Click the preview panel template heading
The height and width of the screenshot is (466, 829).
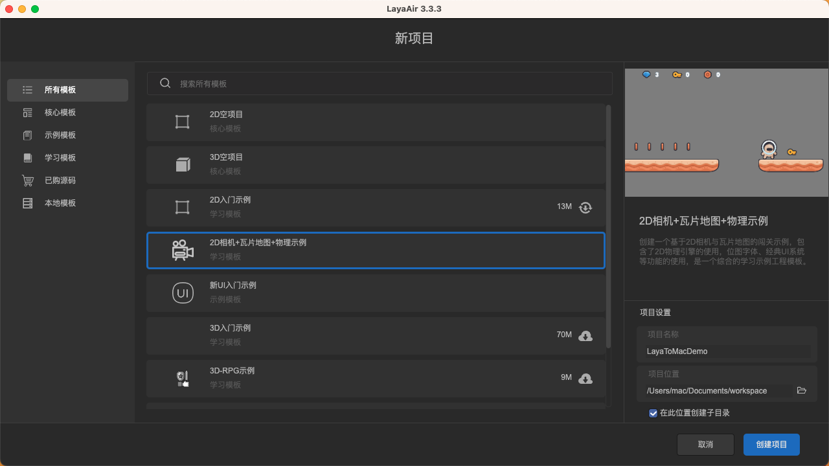coord(703,221)
